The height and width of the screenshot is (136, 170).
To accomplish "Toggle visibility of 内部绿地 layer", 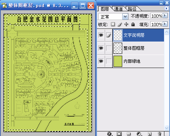I will (101, 61).
